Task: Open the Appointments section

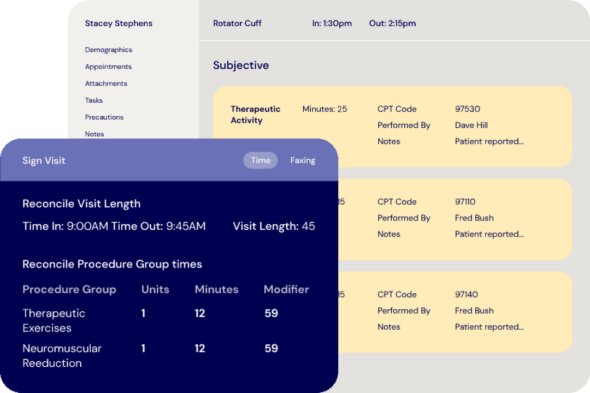Action: tap(108, 67)
